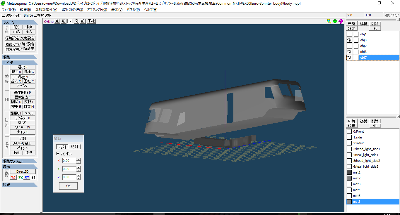
Task: Show obj1 with its visibility box
Action: [x=350, y=34]
